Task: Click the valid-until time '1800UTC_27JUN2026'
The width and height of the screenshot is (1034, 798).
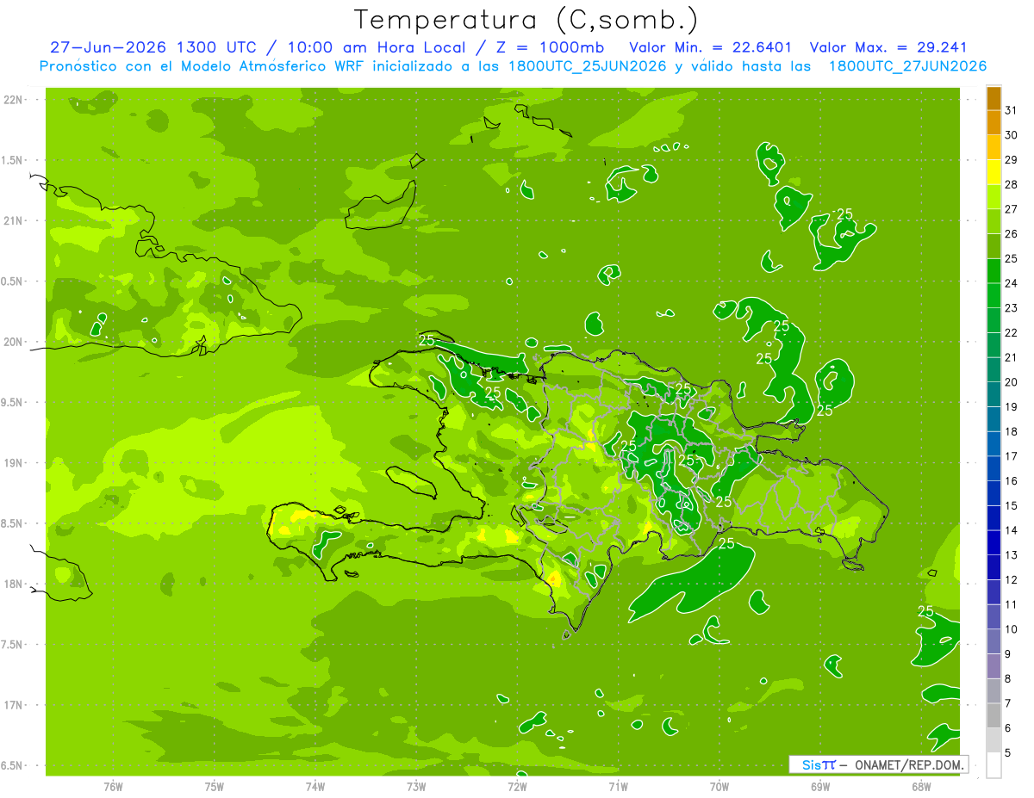Action: click(907, 66)
